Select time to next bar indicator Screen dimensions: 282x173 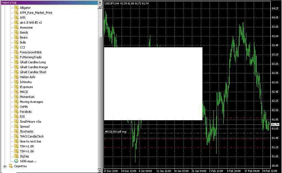pyautogui.click(x=31, y=141)
